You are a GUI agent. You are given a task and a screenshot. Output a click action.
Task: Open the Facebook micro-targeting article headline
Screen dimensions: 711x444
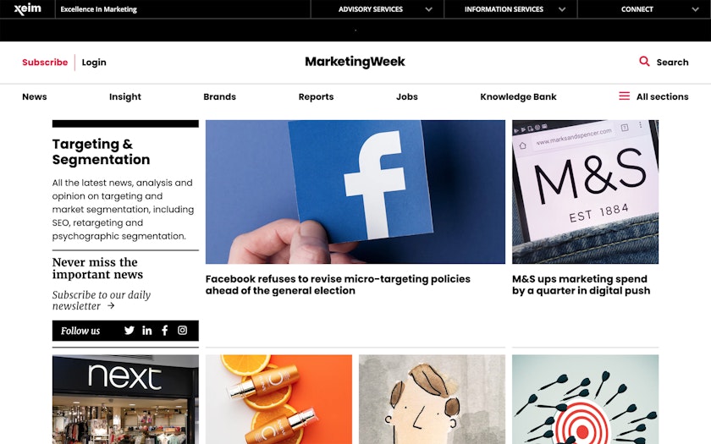point(338,284)
